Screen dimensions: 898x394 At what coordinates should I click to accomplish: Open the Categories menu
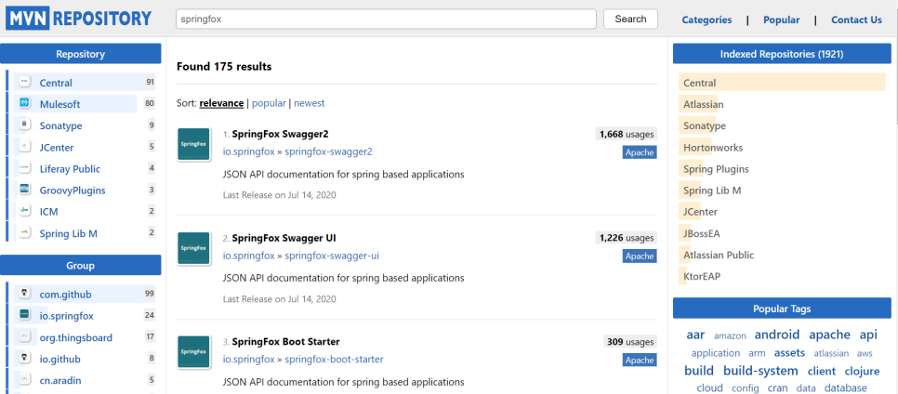[707, 20]
